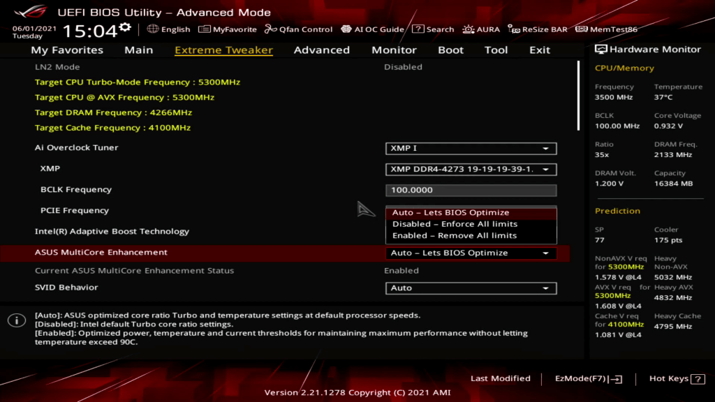This screenshot has height=402, width=715.
Task: Click the 4795 MHz Heavy Cache value
Action: (672, 327)
